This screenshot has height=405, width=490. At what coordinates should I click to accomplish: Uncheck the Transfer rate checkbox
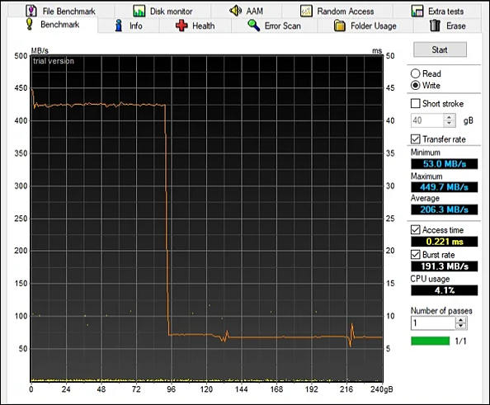coord(415,139)
